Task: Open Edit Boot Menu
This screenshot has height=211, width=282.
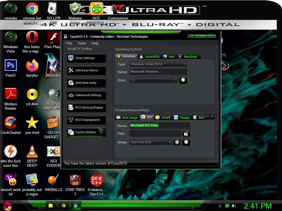Action: pyautogui.click(x=86, y=70)
